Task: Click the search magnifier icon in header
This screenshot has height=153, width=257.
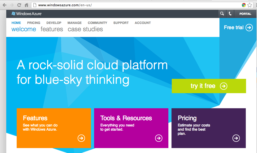Action: coord(222,14)
